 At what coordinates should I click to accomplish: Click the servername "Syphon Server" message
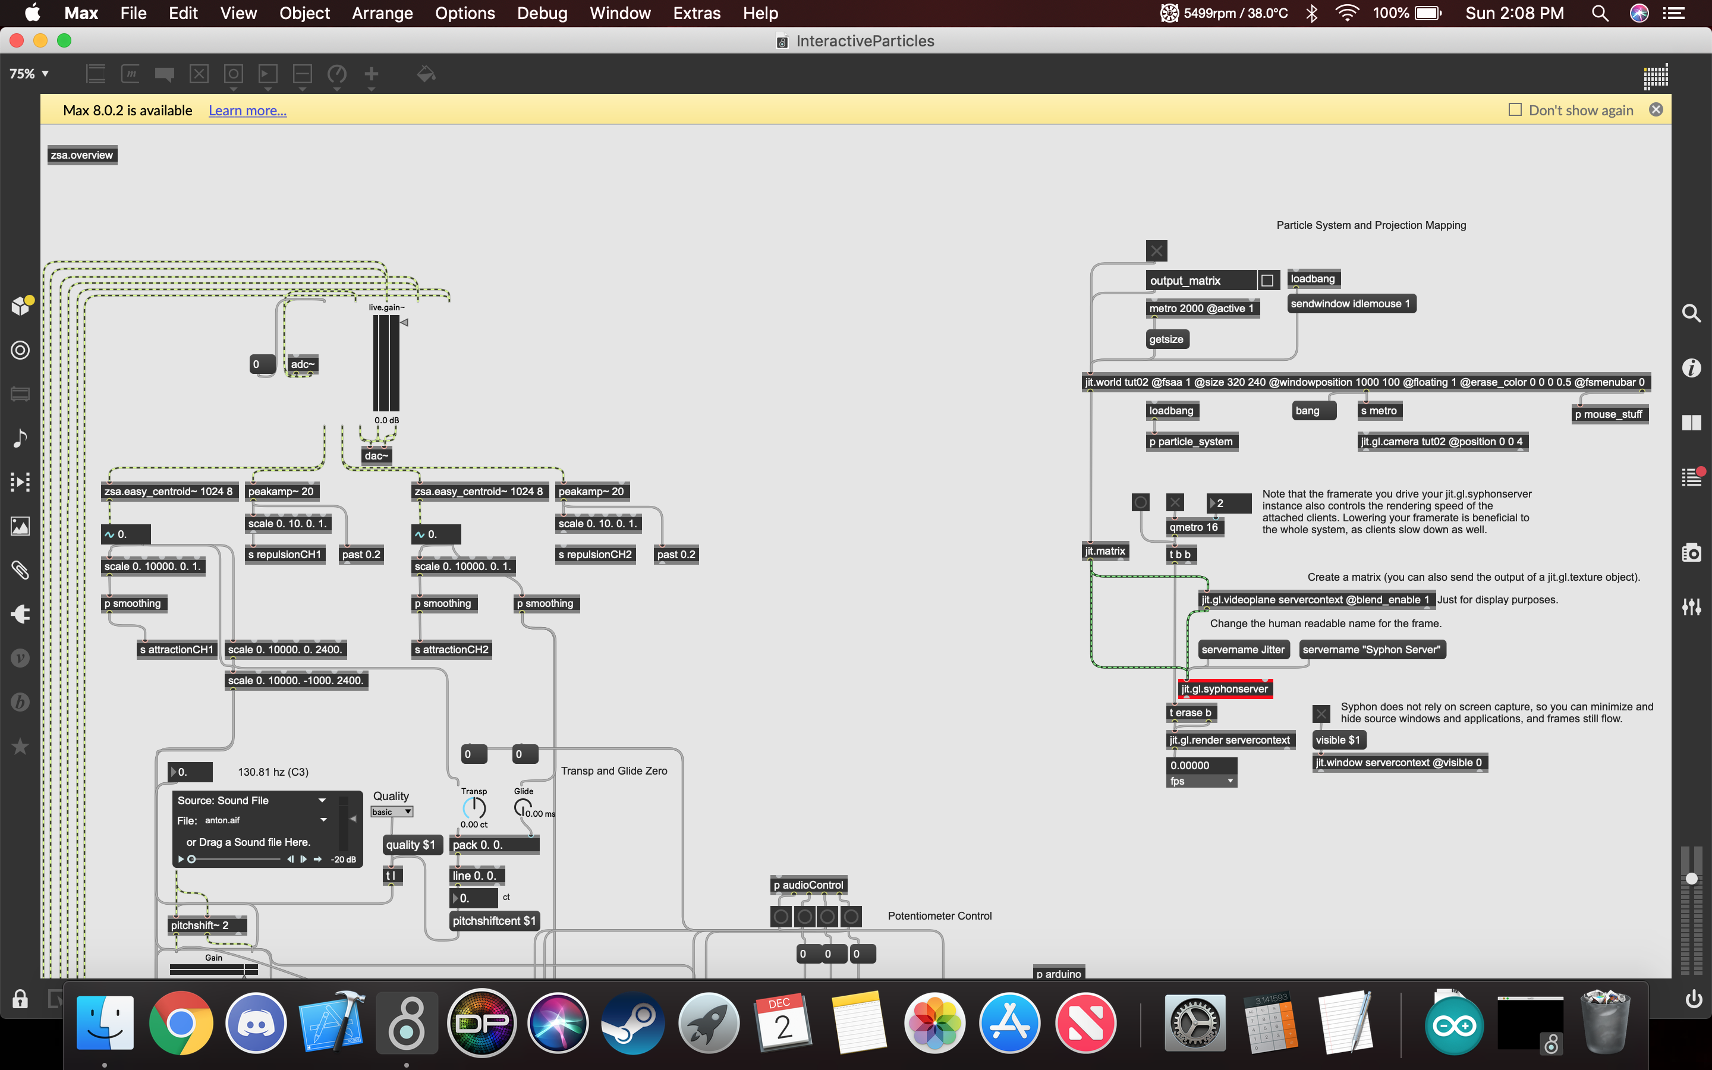[1372, 650]
